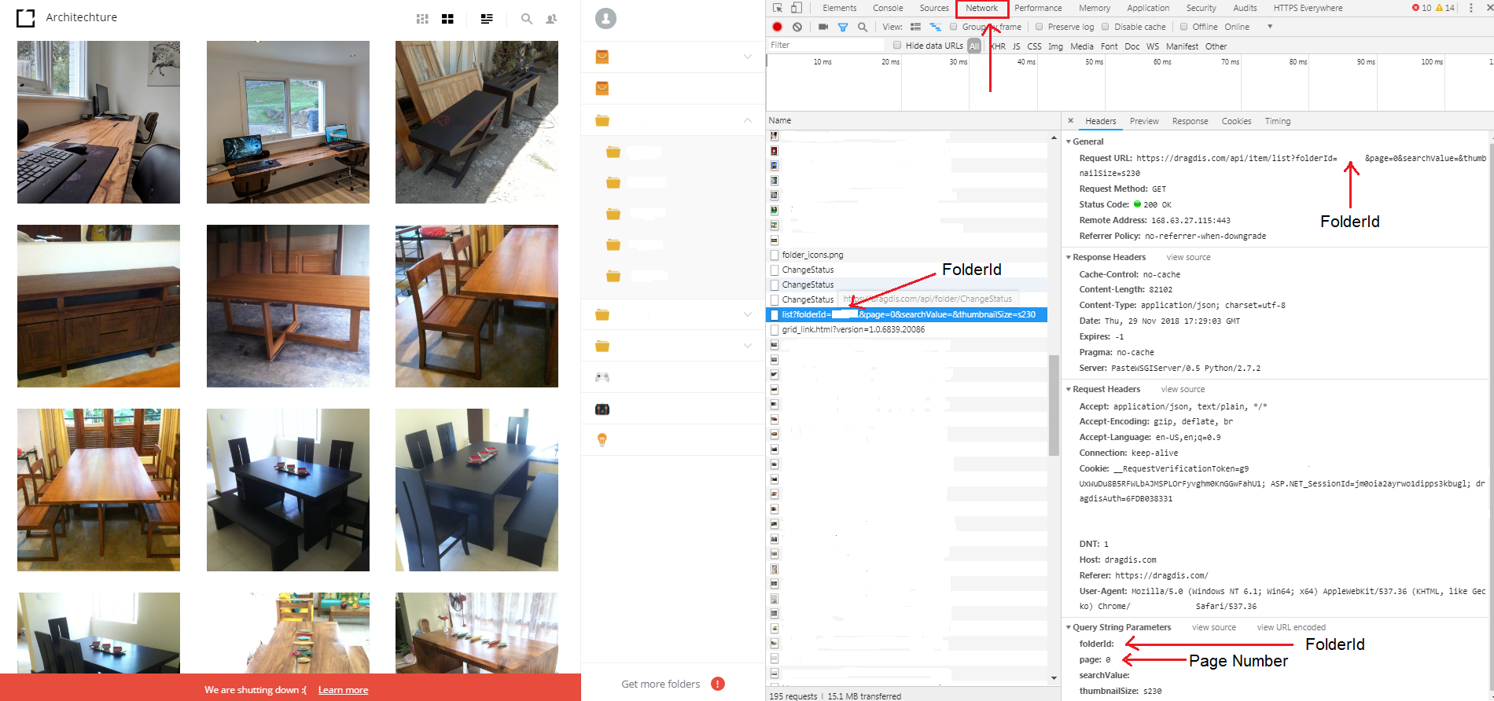The image size is (1494, 701).
Task: Switch to the Sources tab
Action: tap(934, 8)
